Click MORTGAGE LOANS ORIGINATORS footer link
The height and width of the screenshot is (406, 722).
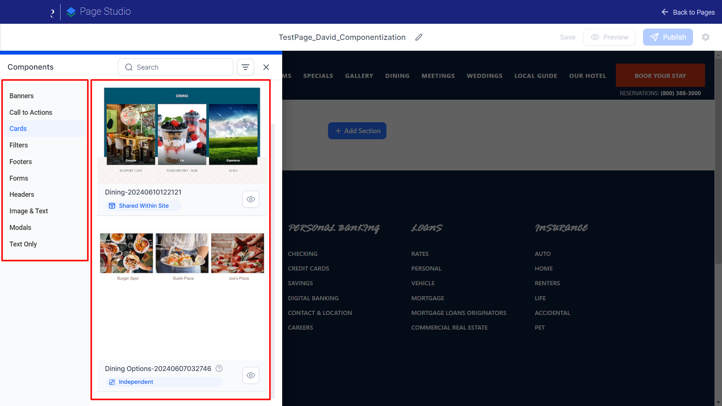pos(459,313)
